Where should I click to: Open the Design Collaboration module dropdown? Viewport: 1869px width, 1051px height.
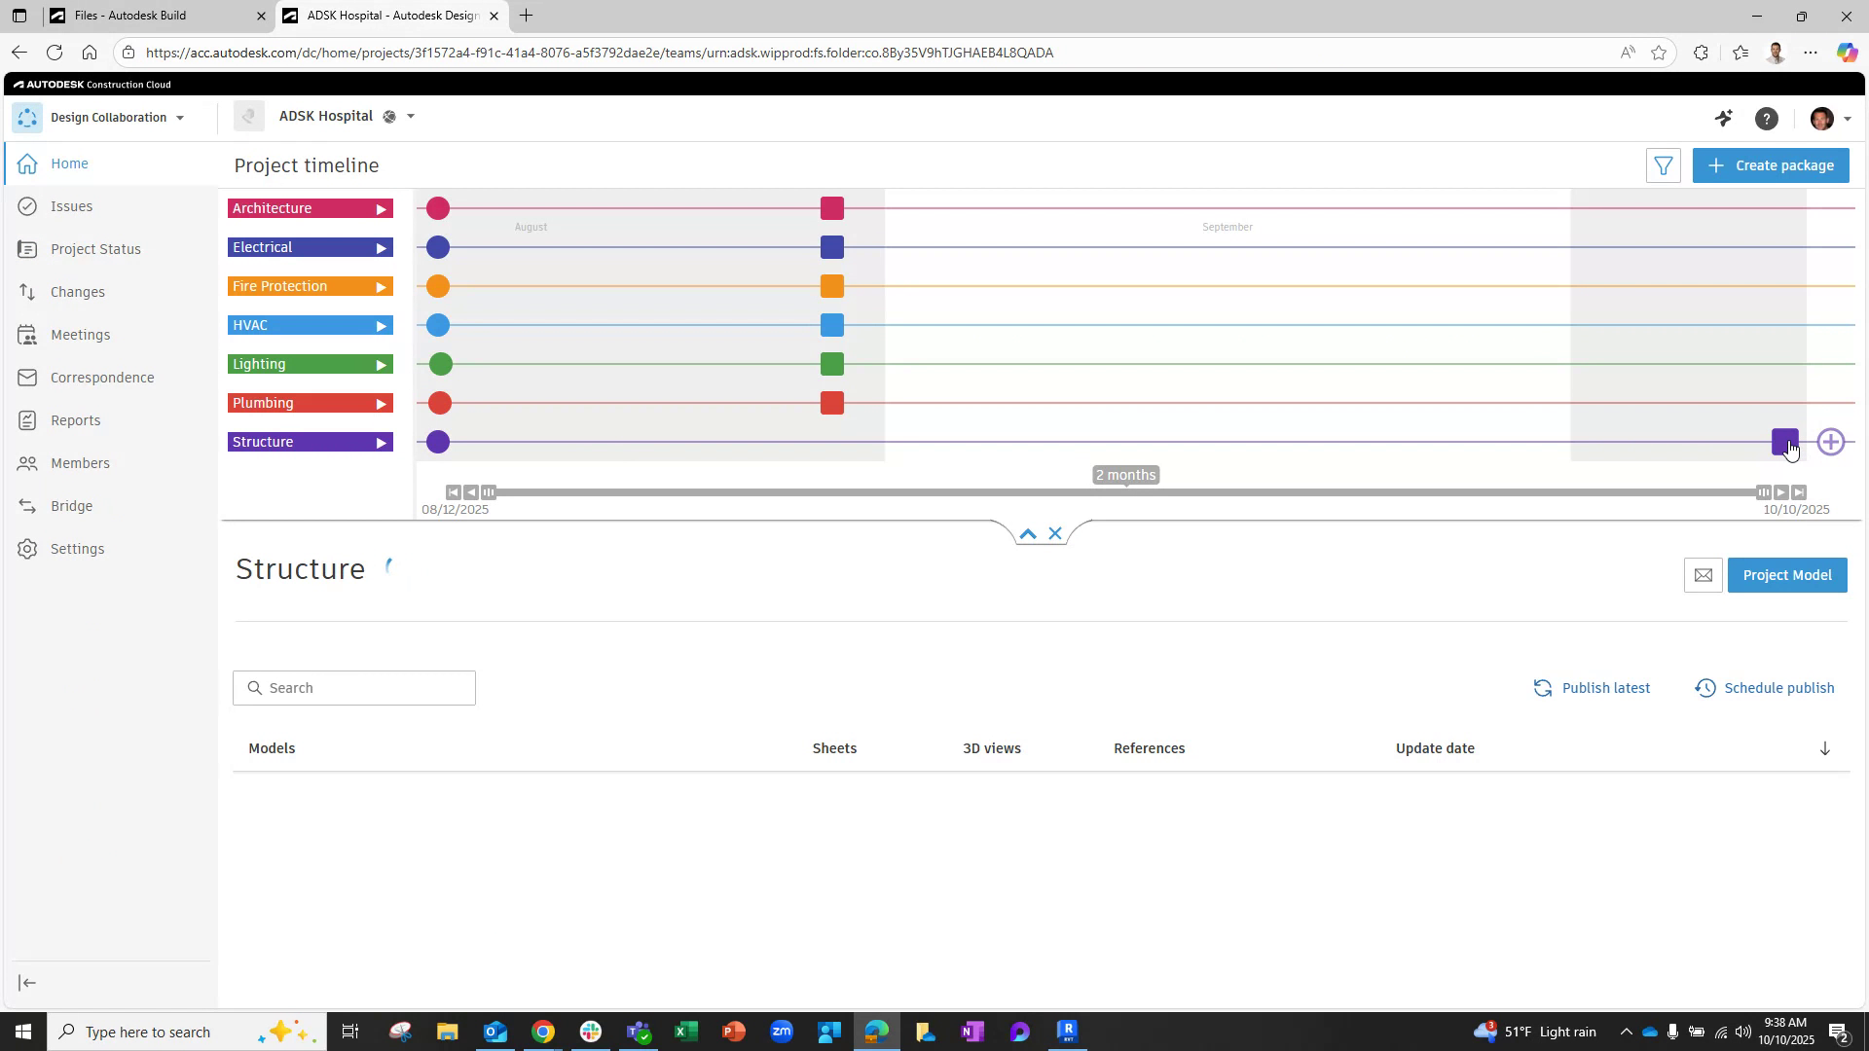180,118
